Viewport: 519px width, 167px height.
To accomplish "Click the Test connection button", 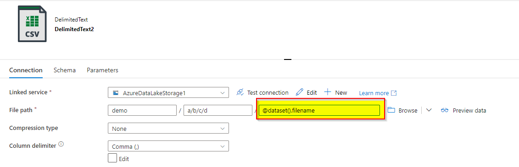I will click(x=262, y=93).
